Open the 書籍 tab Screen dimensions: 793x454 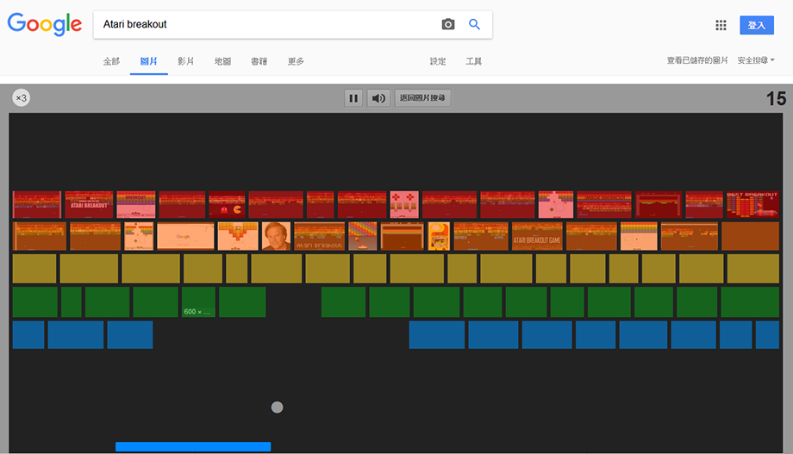(x=259, y=61)
